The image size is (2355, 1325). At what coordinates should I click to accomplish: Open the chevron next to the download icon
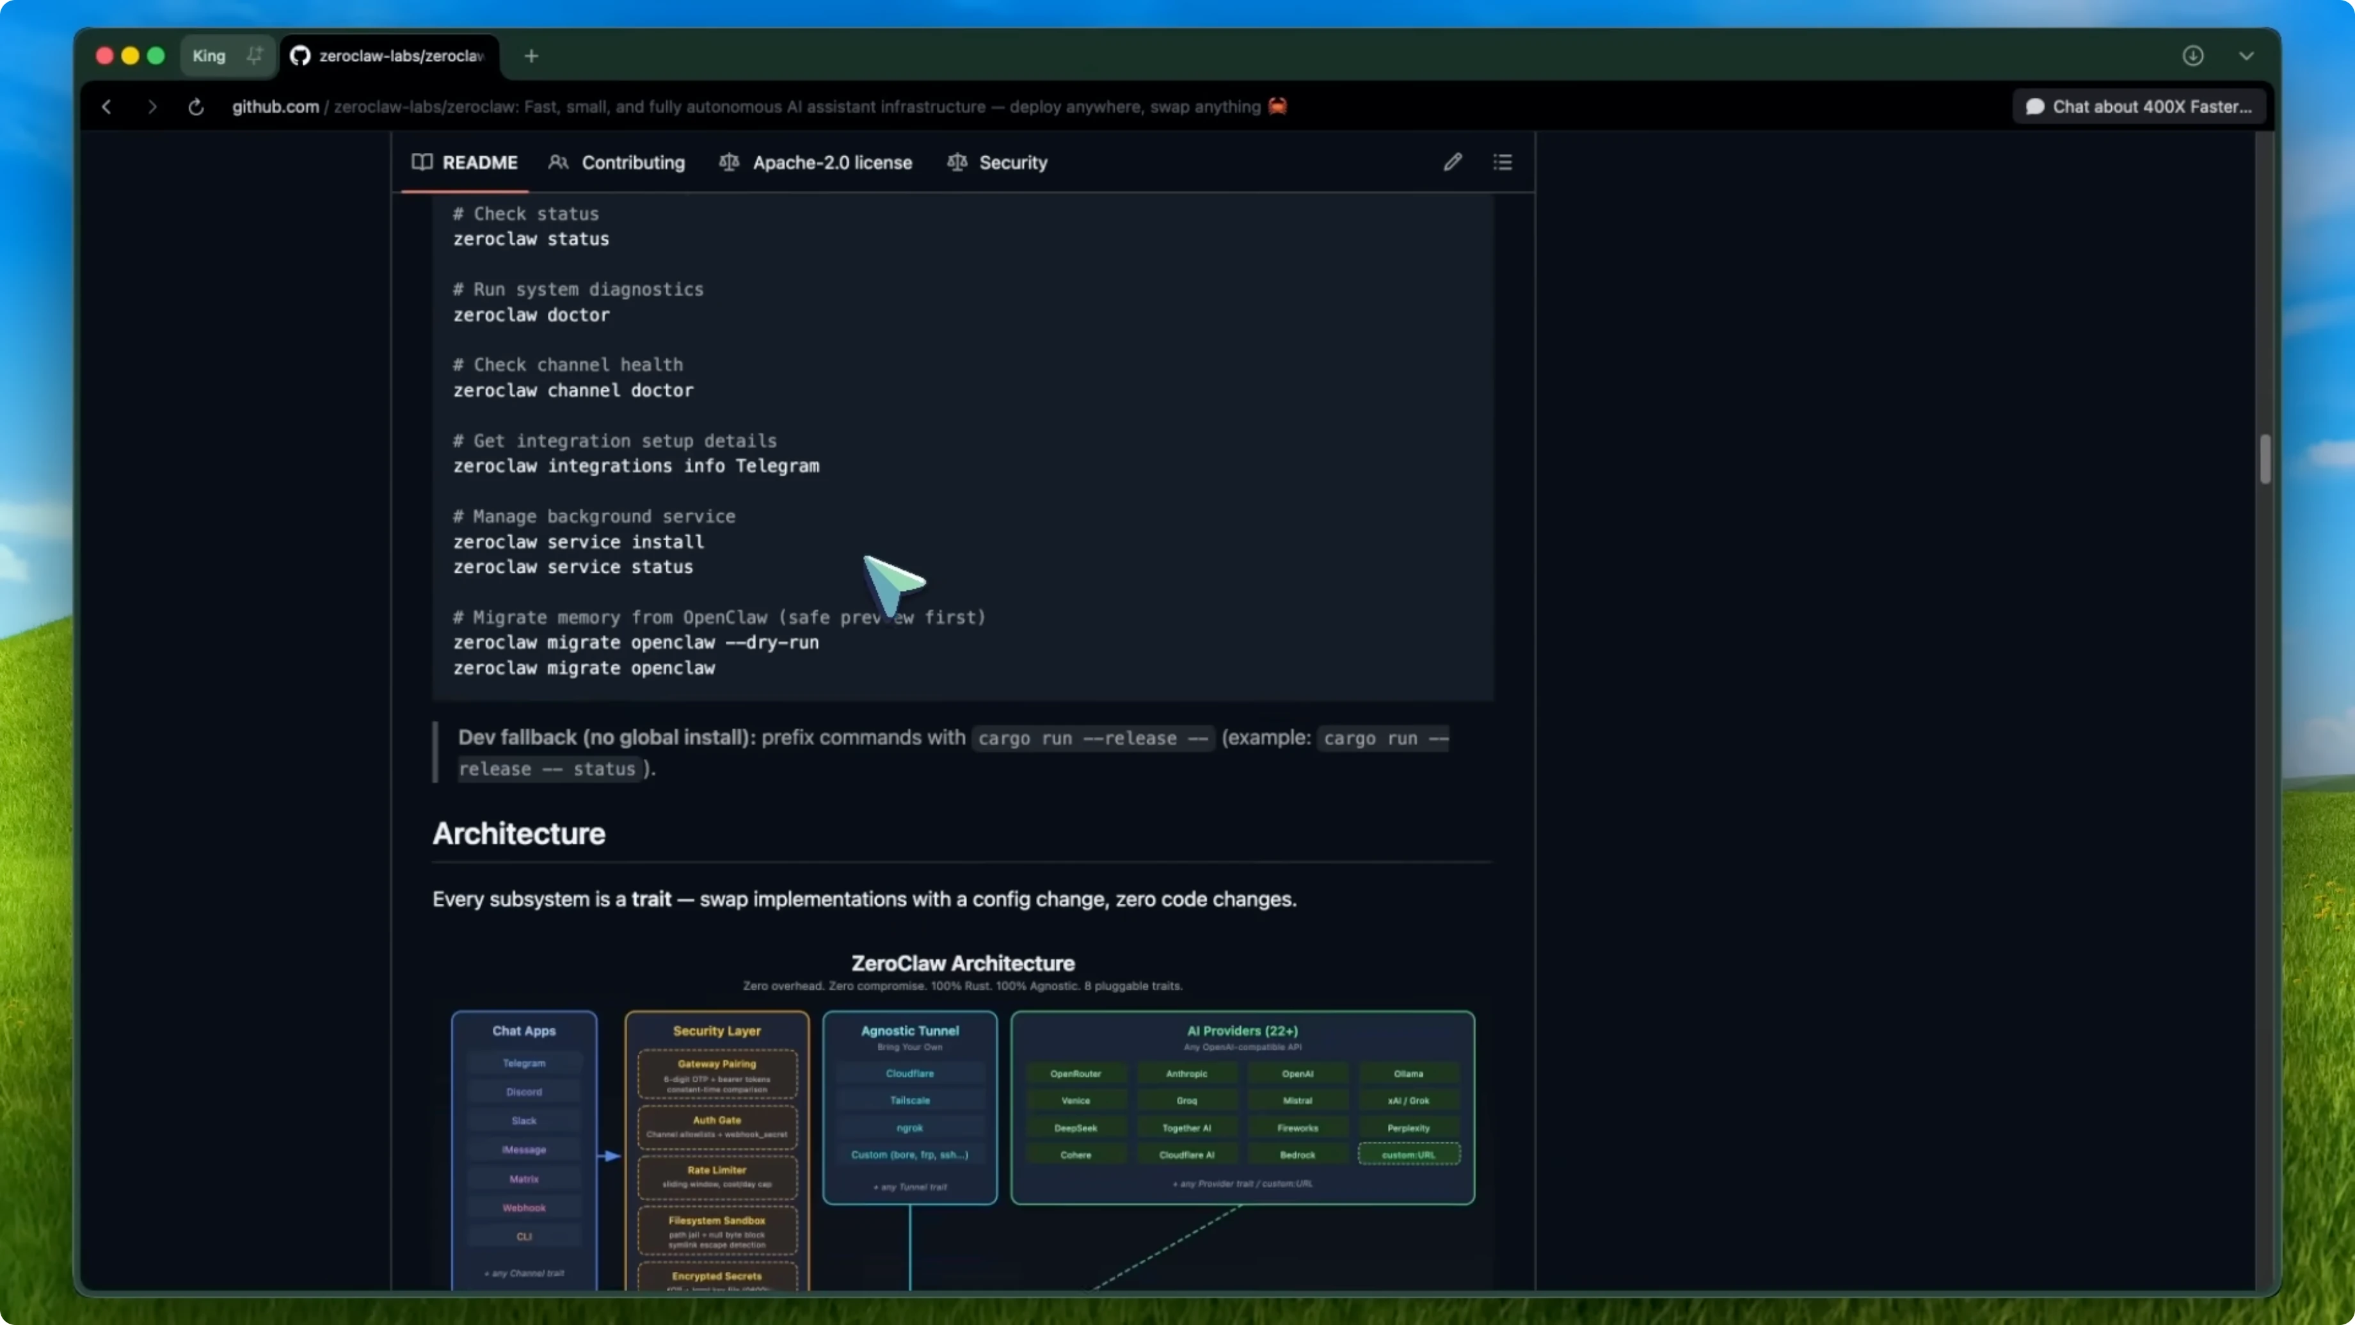(2247, 56)
